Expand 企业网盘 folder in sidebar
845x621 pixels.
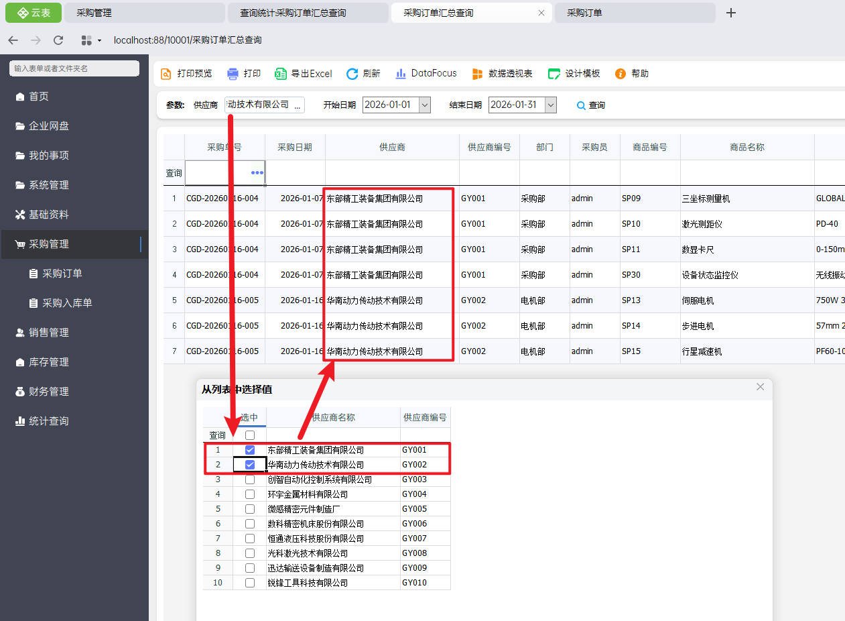74,126
